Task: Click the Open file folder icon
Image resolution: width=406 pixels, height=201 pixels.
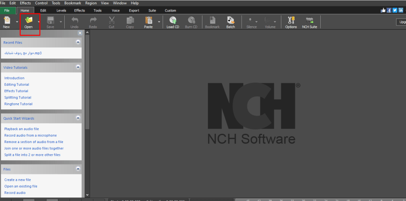Action: 29,21
